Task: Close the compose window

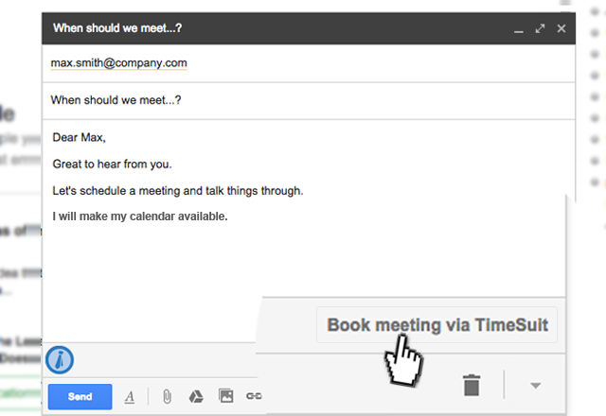Action: pyautogui.click(x=561, y=28)
